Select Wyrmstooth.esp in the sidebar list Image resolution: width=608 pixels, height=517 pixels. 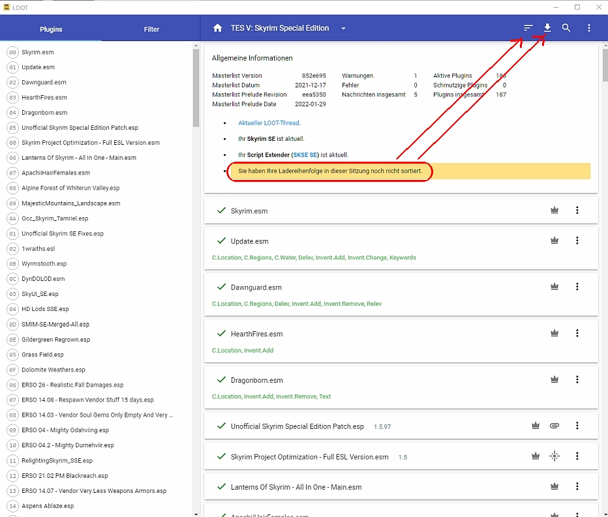click(x=44, y=264)
